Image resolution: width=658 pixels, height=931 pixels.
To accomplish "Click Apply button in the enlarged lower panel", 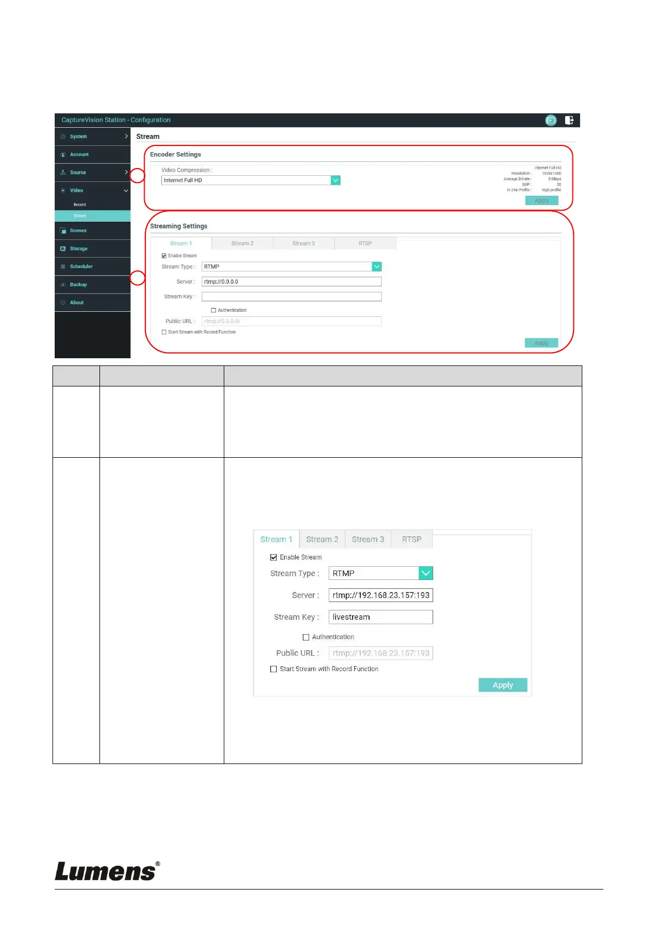I will click(503, 685).
